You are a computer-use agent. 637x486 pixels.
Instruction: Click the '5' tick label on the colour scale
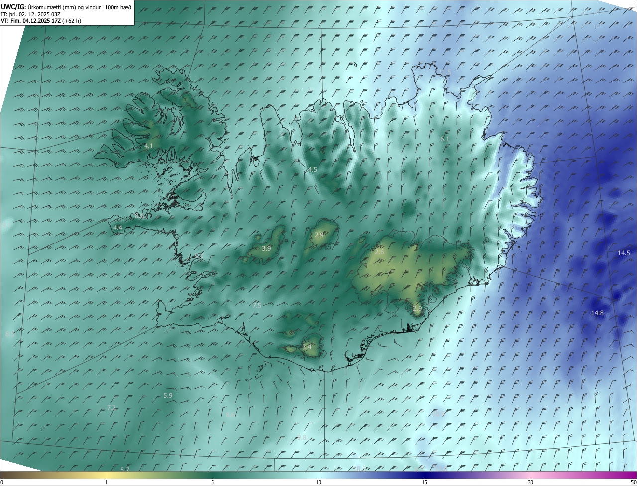coord(212,482)
